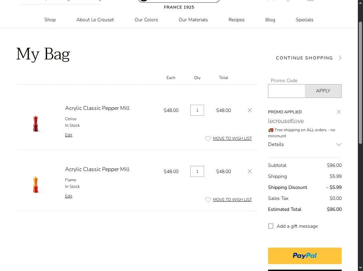Viewport: 363px width, 271px height.
Task: Remove the Cerise pepper mill from bag
Action: click(x=249, y=110)
